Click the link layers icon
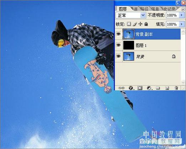This screenshot has width=186, height=149. pyautogui.click(x=121, y=88)
